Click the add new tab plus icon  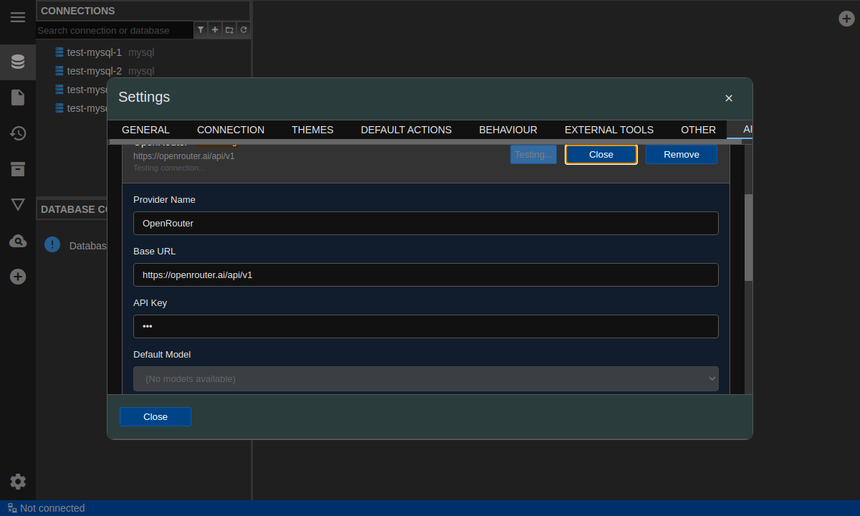[x=846, y=19]
